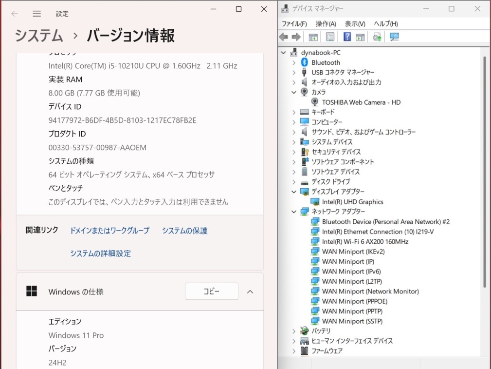The width and height of the screenshot is (491, 369).
Task: Click the Settings back arrow
Action: click(x=15, y=14)
